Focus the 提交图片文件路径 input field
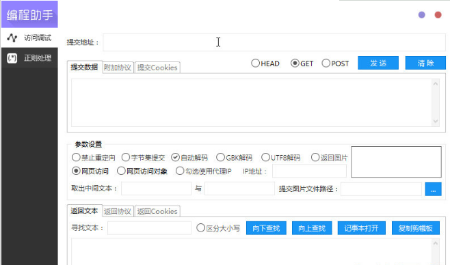This screenshot has height=265, width=450. pyautogui.click(x=381, y=189)
